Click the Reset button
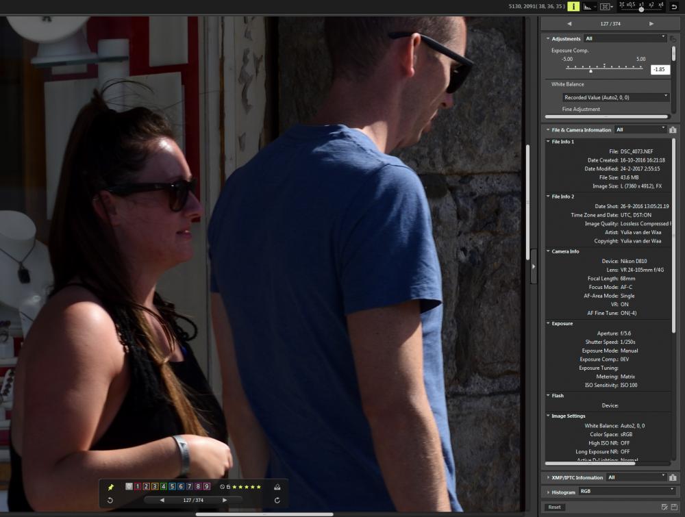 [x=554, y=507]
